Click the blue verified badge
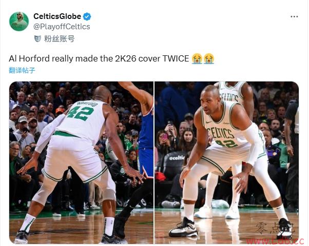309x246 pixels. pos(87,16)
